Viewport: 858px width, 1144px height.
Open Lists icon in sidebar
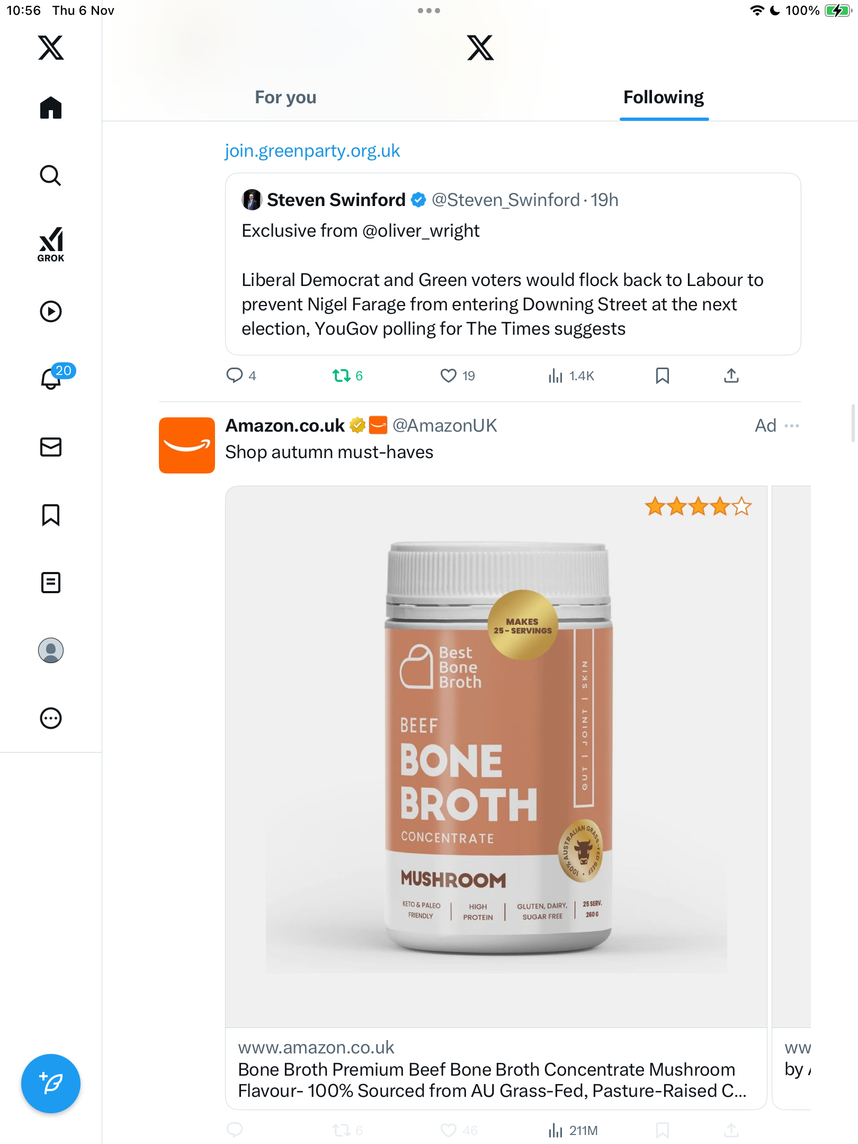click(51, 583)
